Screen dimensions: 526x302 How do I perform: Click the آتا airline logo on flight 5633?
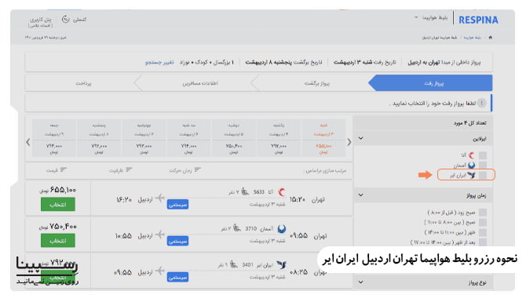pos(282,192)
